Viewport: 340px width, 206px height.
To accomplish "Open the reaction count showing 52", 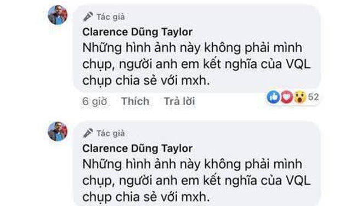I will point(314,97).
